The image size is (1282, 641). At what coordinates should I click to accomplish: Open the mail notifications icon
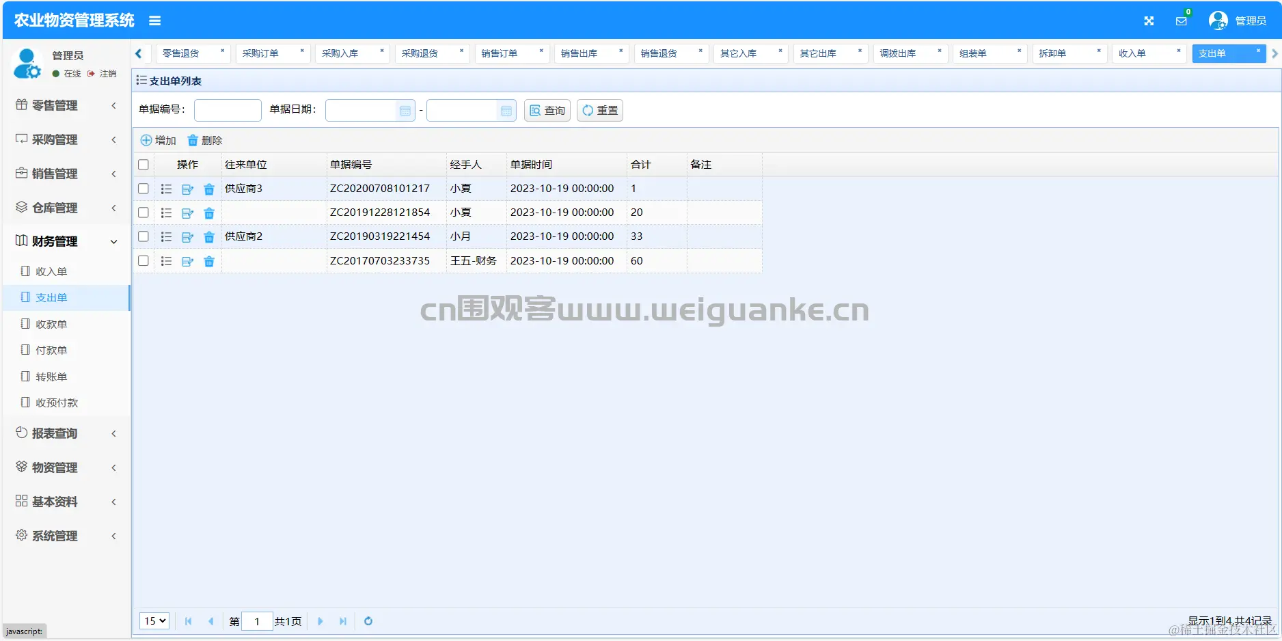pyautogui.click(x=1181, y=21)
